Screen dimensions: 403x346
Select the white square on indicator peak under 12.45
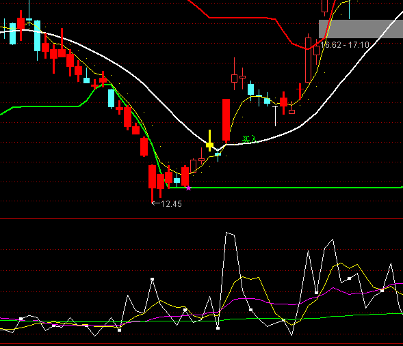pyautogui.click(x=152, y=279)
